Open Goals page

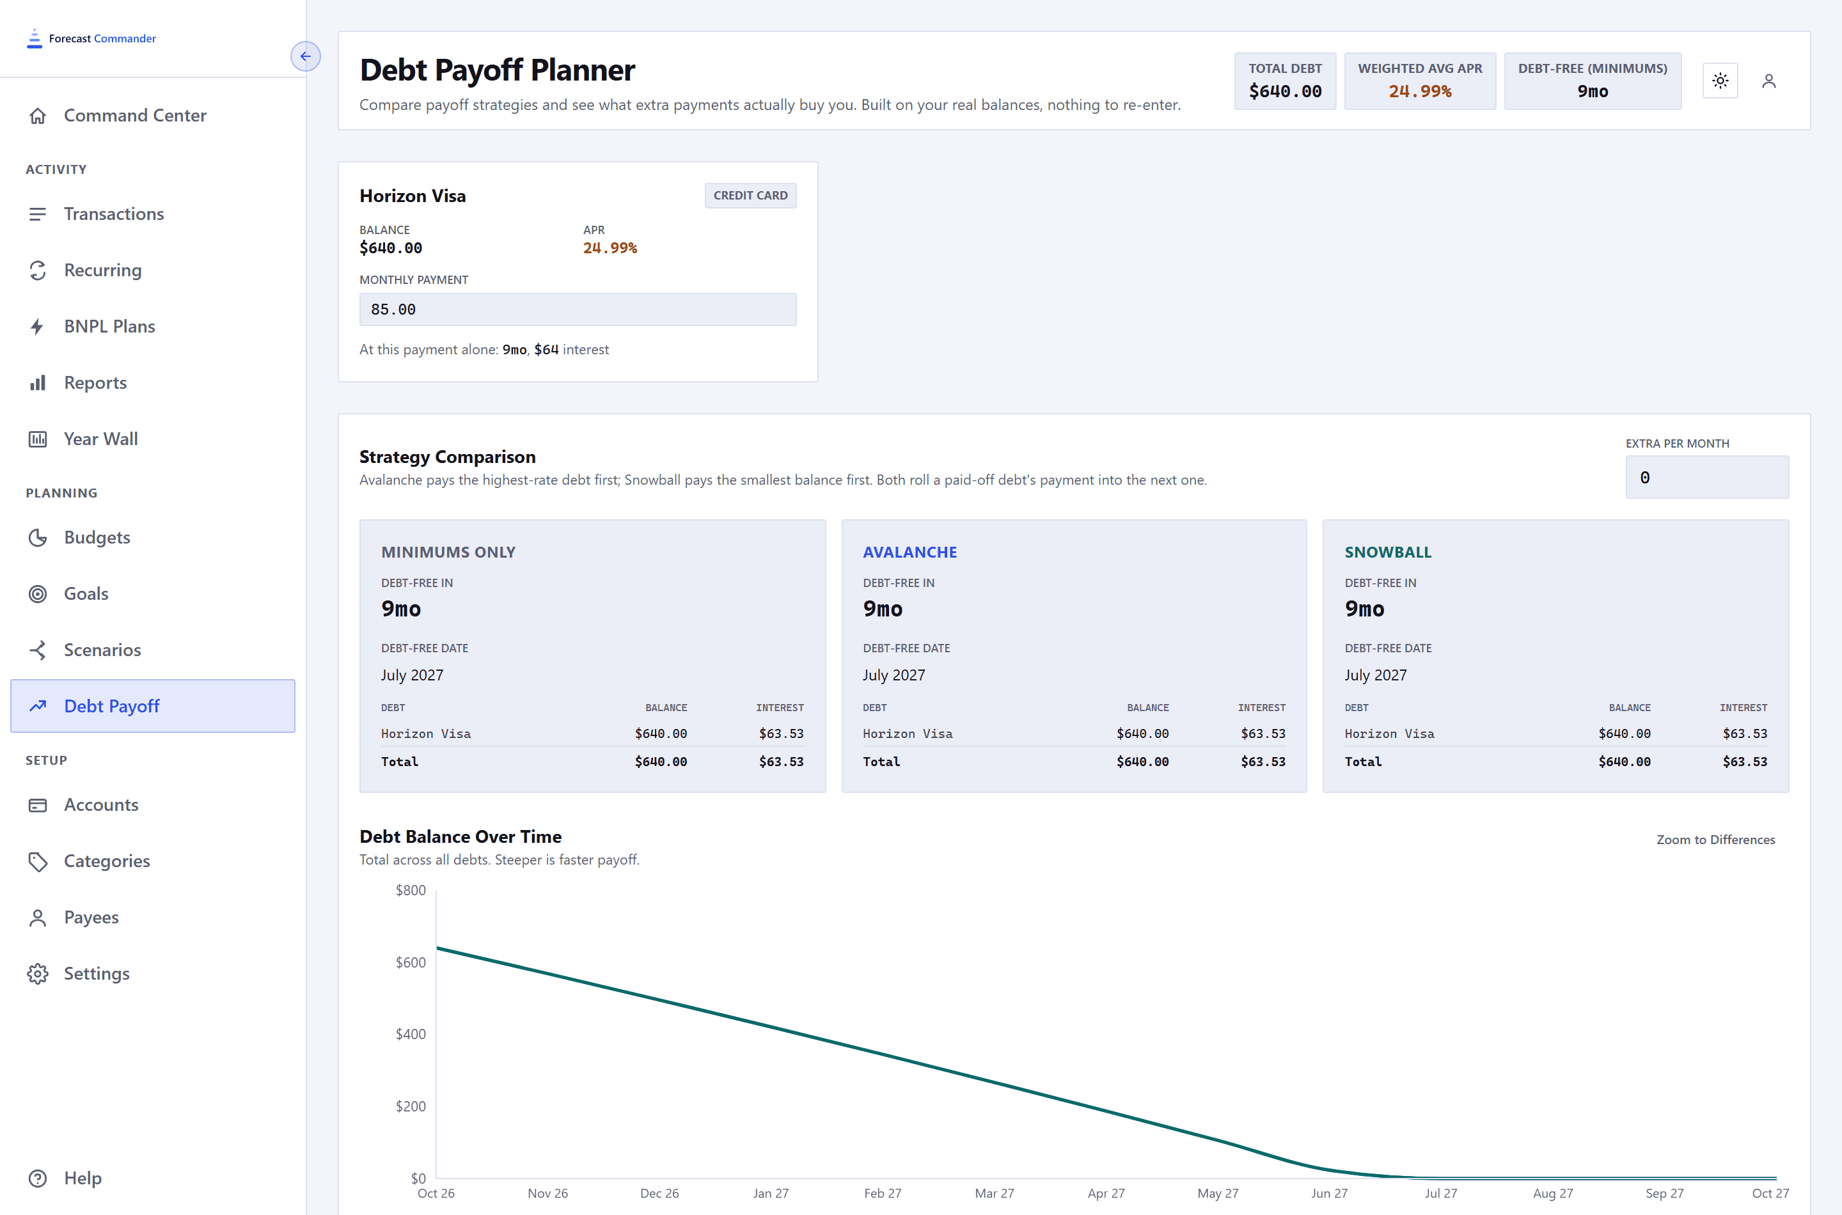[153, 593]
